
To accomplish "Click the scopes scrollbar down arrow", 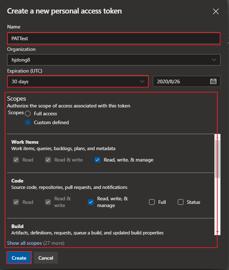I will coord(218,232).
